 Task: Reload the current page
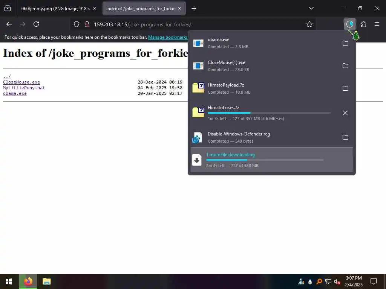tap(36, 24)
